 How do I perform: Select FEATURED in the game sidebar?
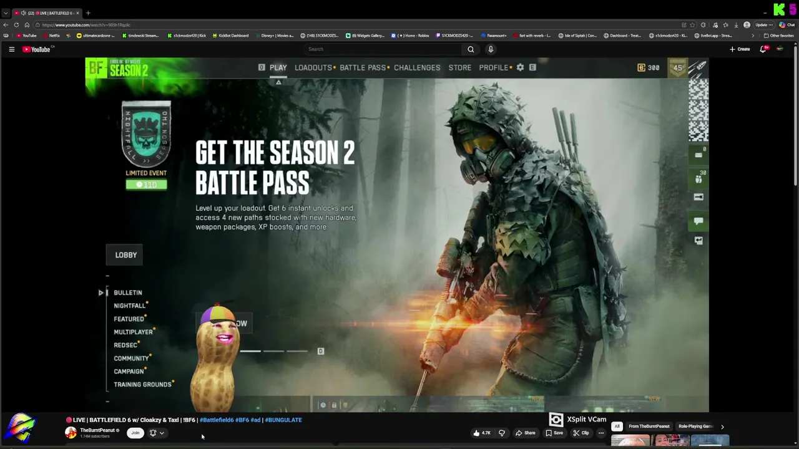click(x=129, y=319)
